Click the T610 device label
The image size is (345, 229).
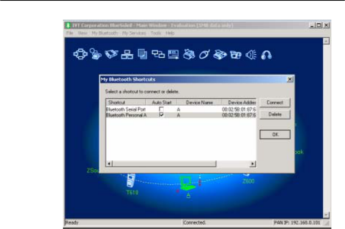(x=132, y=193)
